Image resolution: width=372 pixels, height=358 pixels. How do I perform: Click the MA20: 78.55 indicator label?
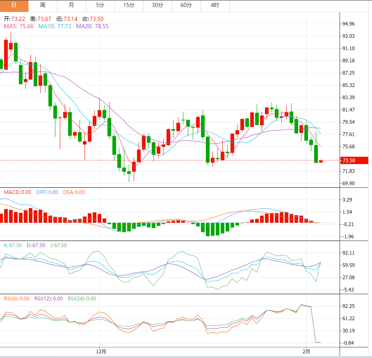(x=92, y=26)
